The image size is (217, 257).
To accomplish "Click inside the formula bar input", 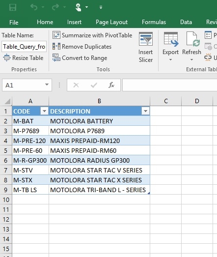I will pyautogui.click(x=170, y=85).
